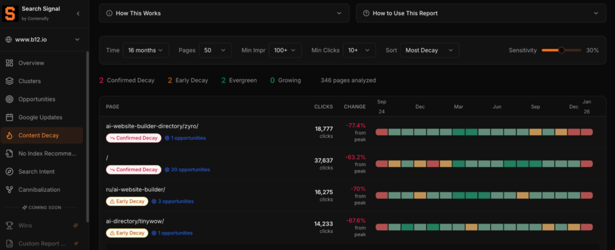The width and height of the screenshot is (615, 250).
Task: Click the ai-website-builder-directory/zyro/ page link
Action: tap(152, 126)
